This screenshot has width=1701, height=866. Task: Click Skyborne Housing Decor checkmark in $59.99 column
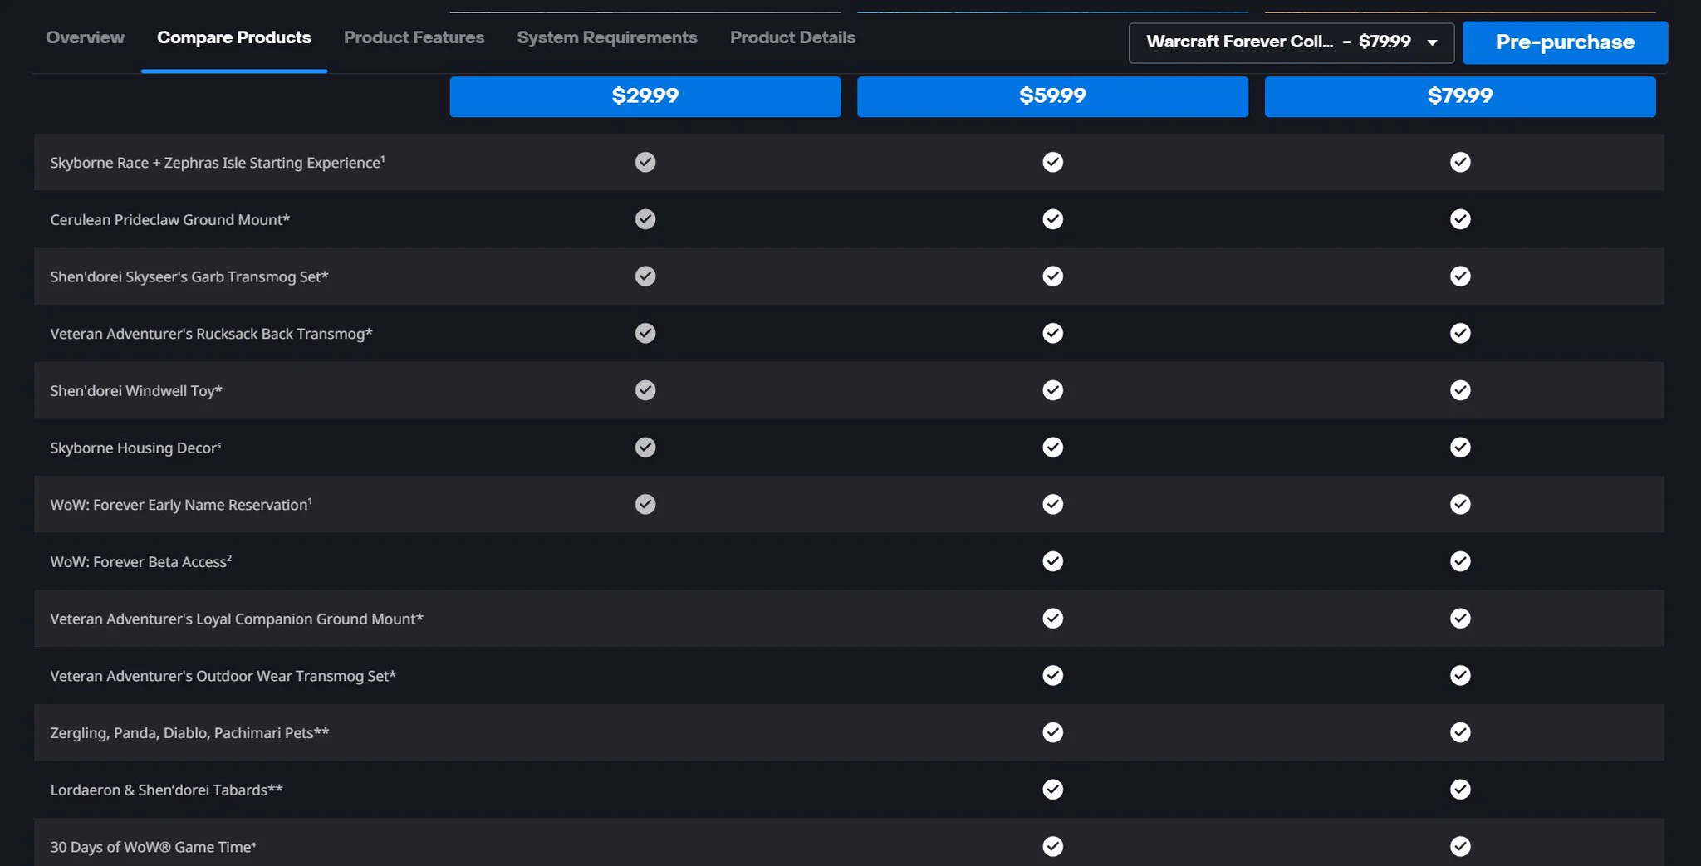[x=1052, y=448]
